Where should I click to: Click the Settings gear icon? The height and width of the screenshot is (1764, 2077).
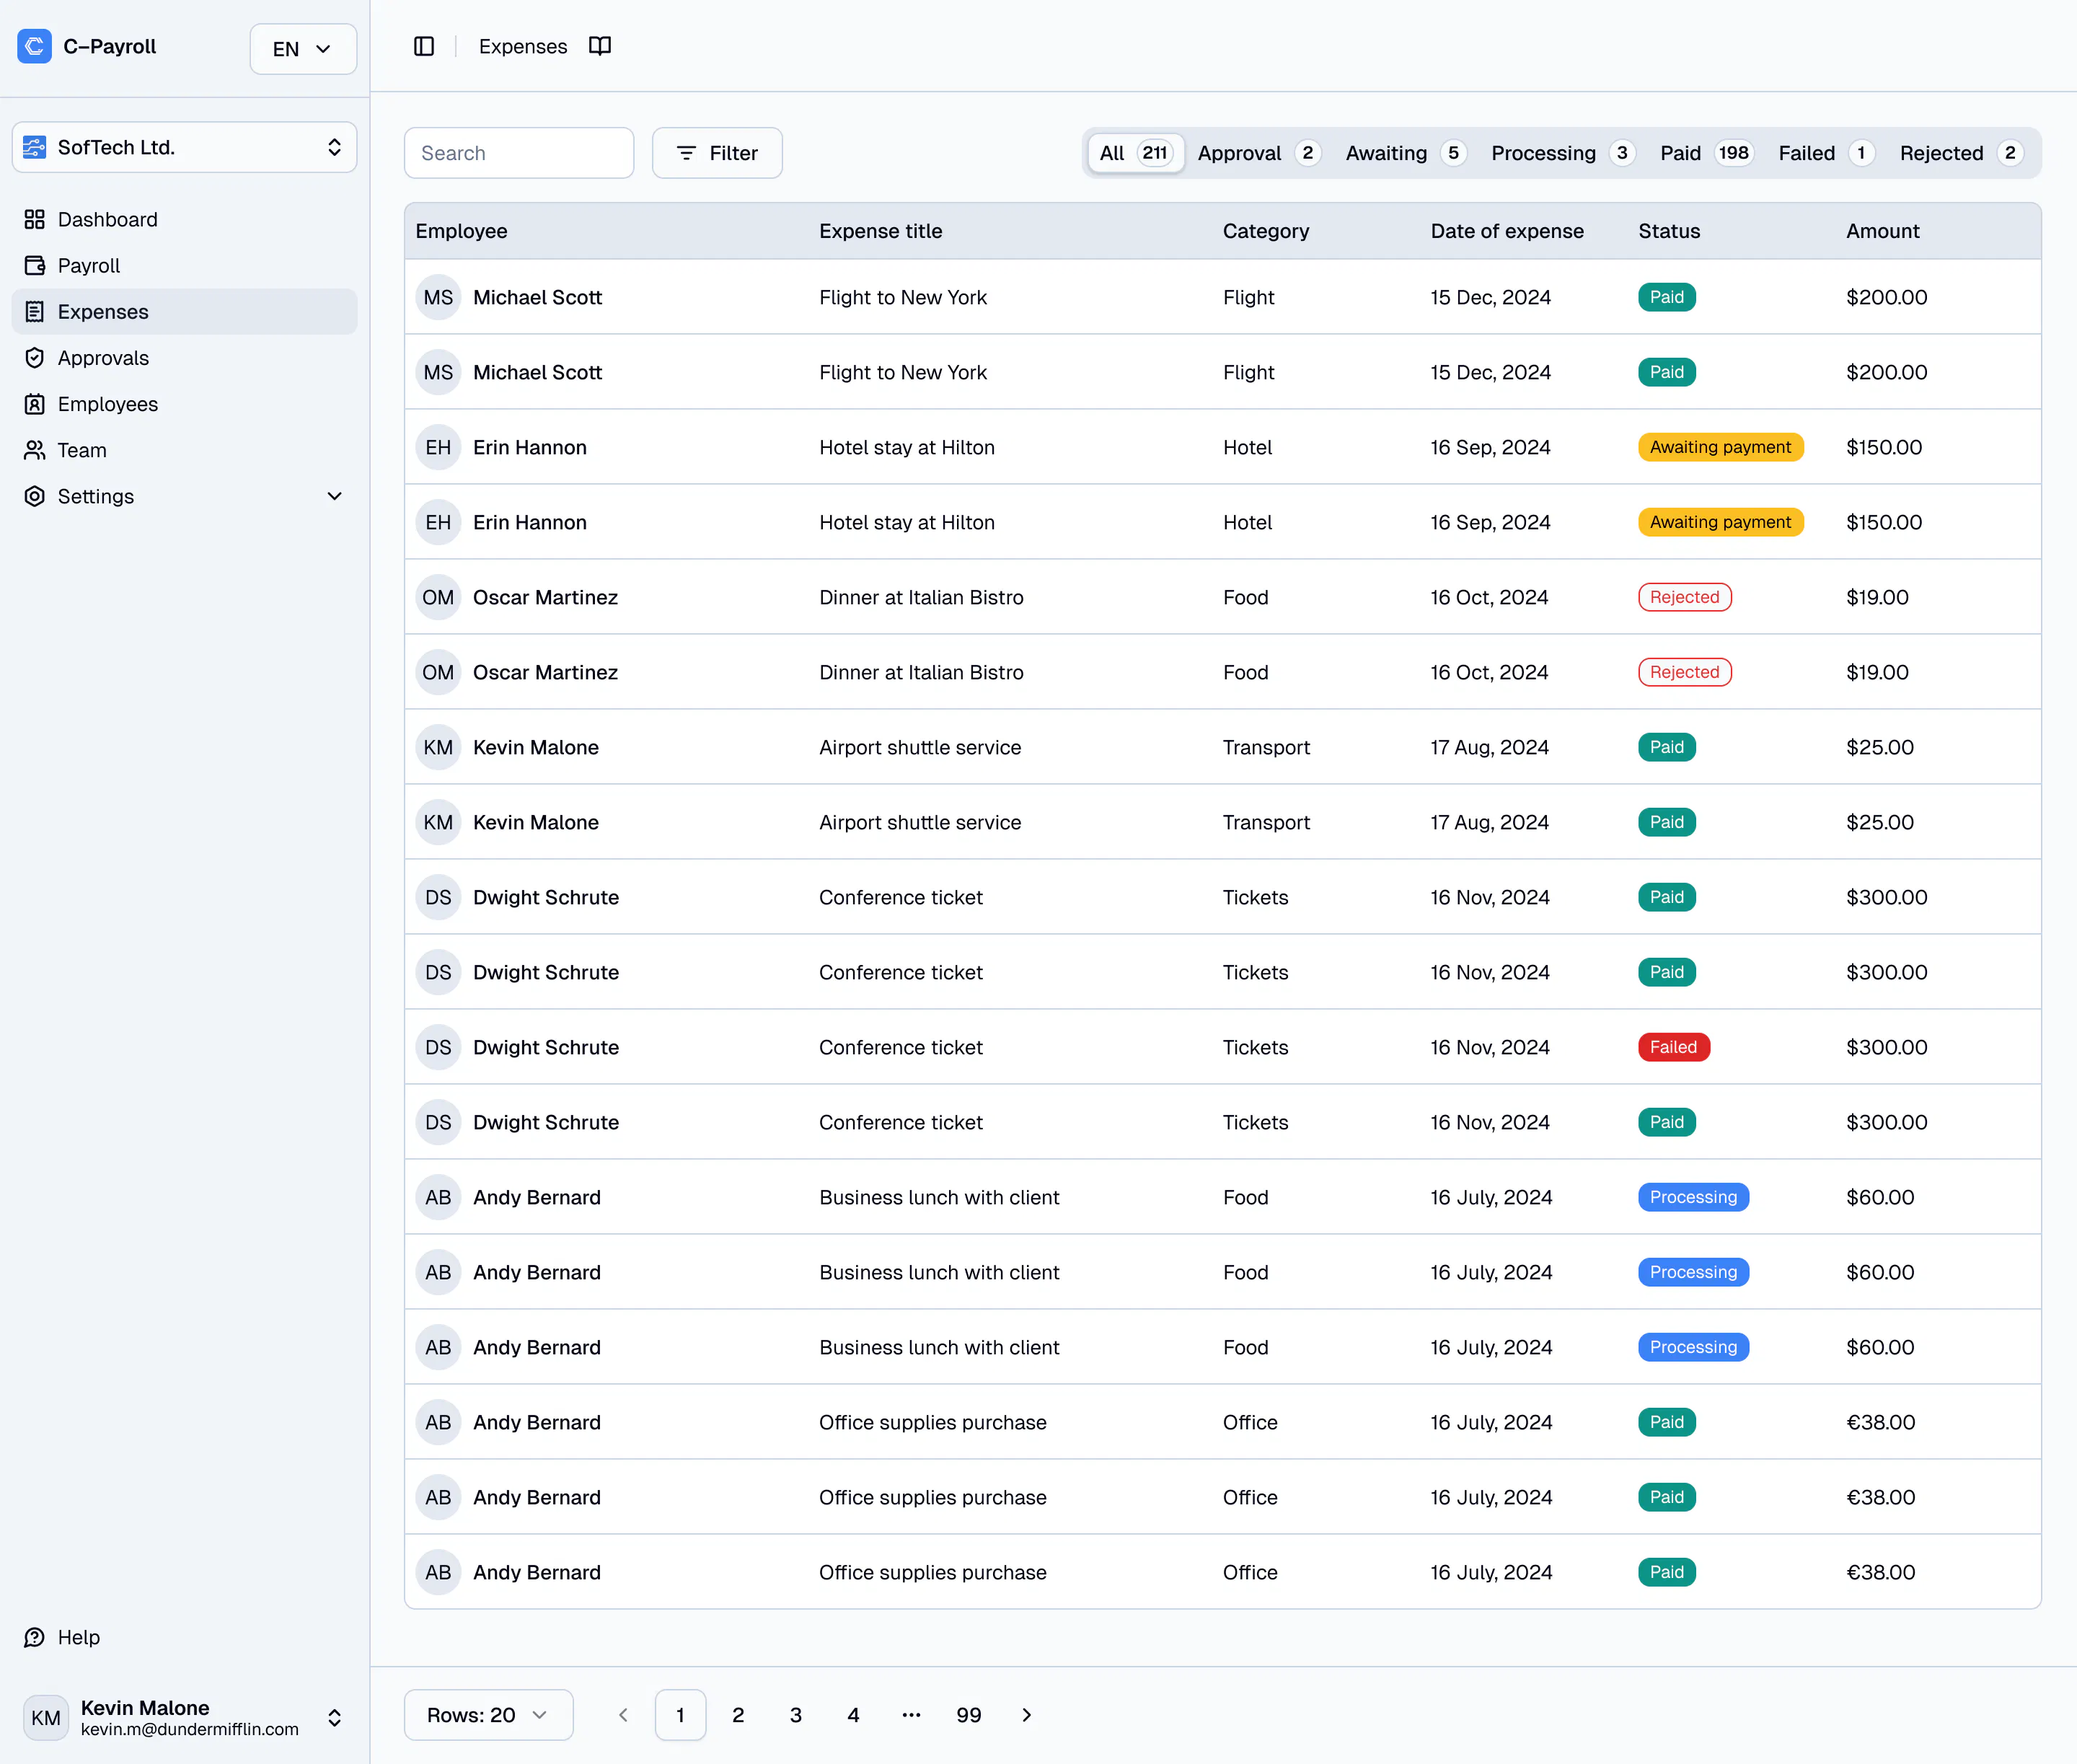[x=35, y=495]
